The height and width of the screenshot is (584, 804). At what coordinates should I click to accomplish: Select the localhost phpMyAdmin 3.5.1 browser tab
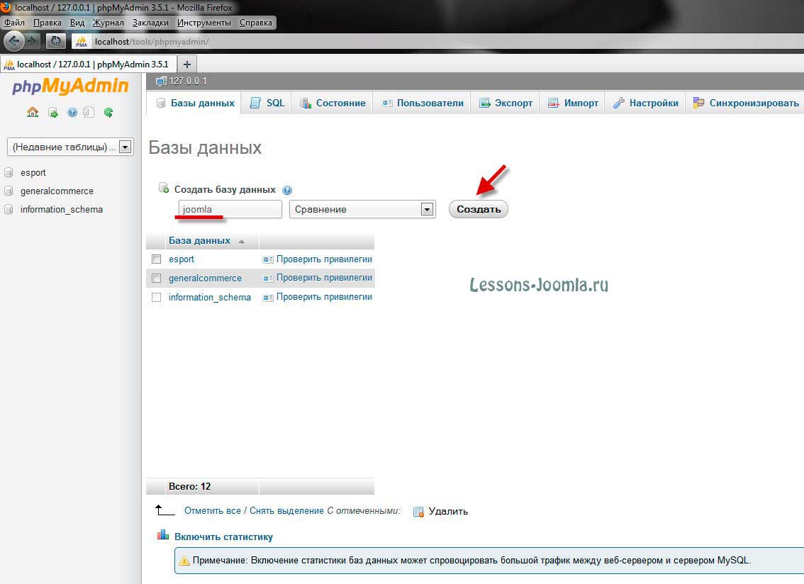click(x=88, y=64)
